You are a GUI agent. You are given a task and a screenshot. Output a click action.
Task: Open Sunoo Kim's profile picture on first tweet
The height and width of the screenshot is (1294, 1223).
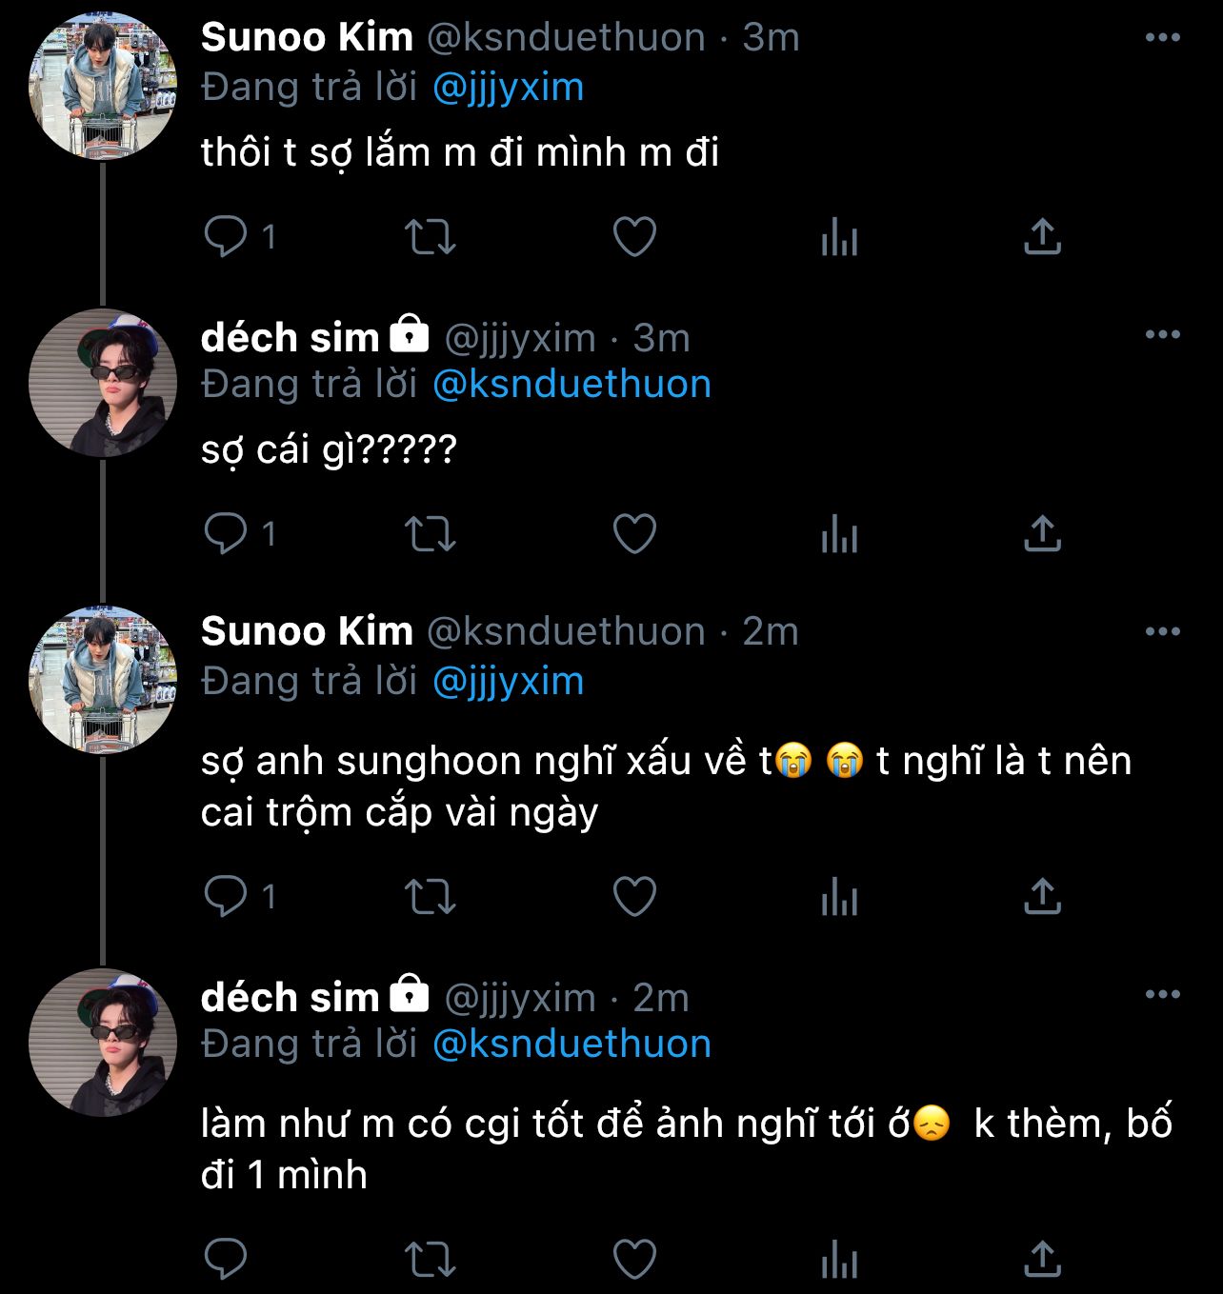point(103,86)
